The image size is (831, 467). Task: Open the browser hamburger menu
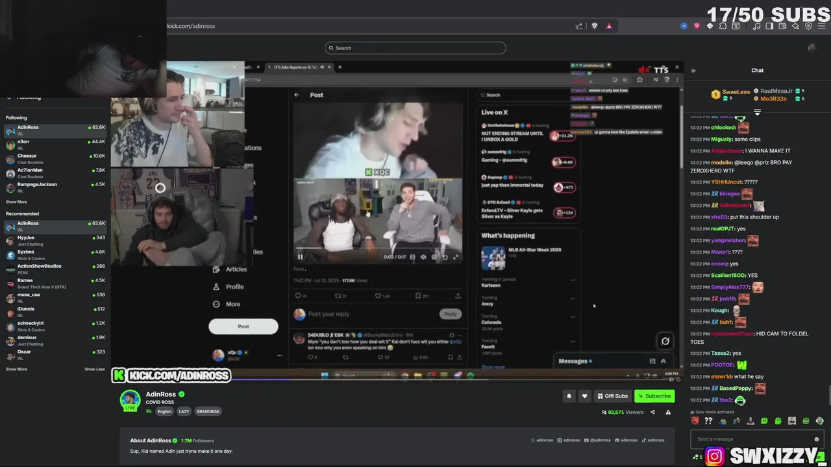821,26
